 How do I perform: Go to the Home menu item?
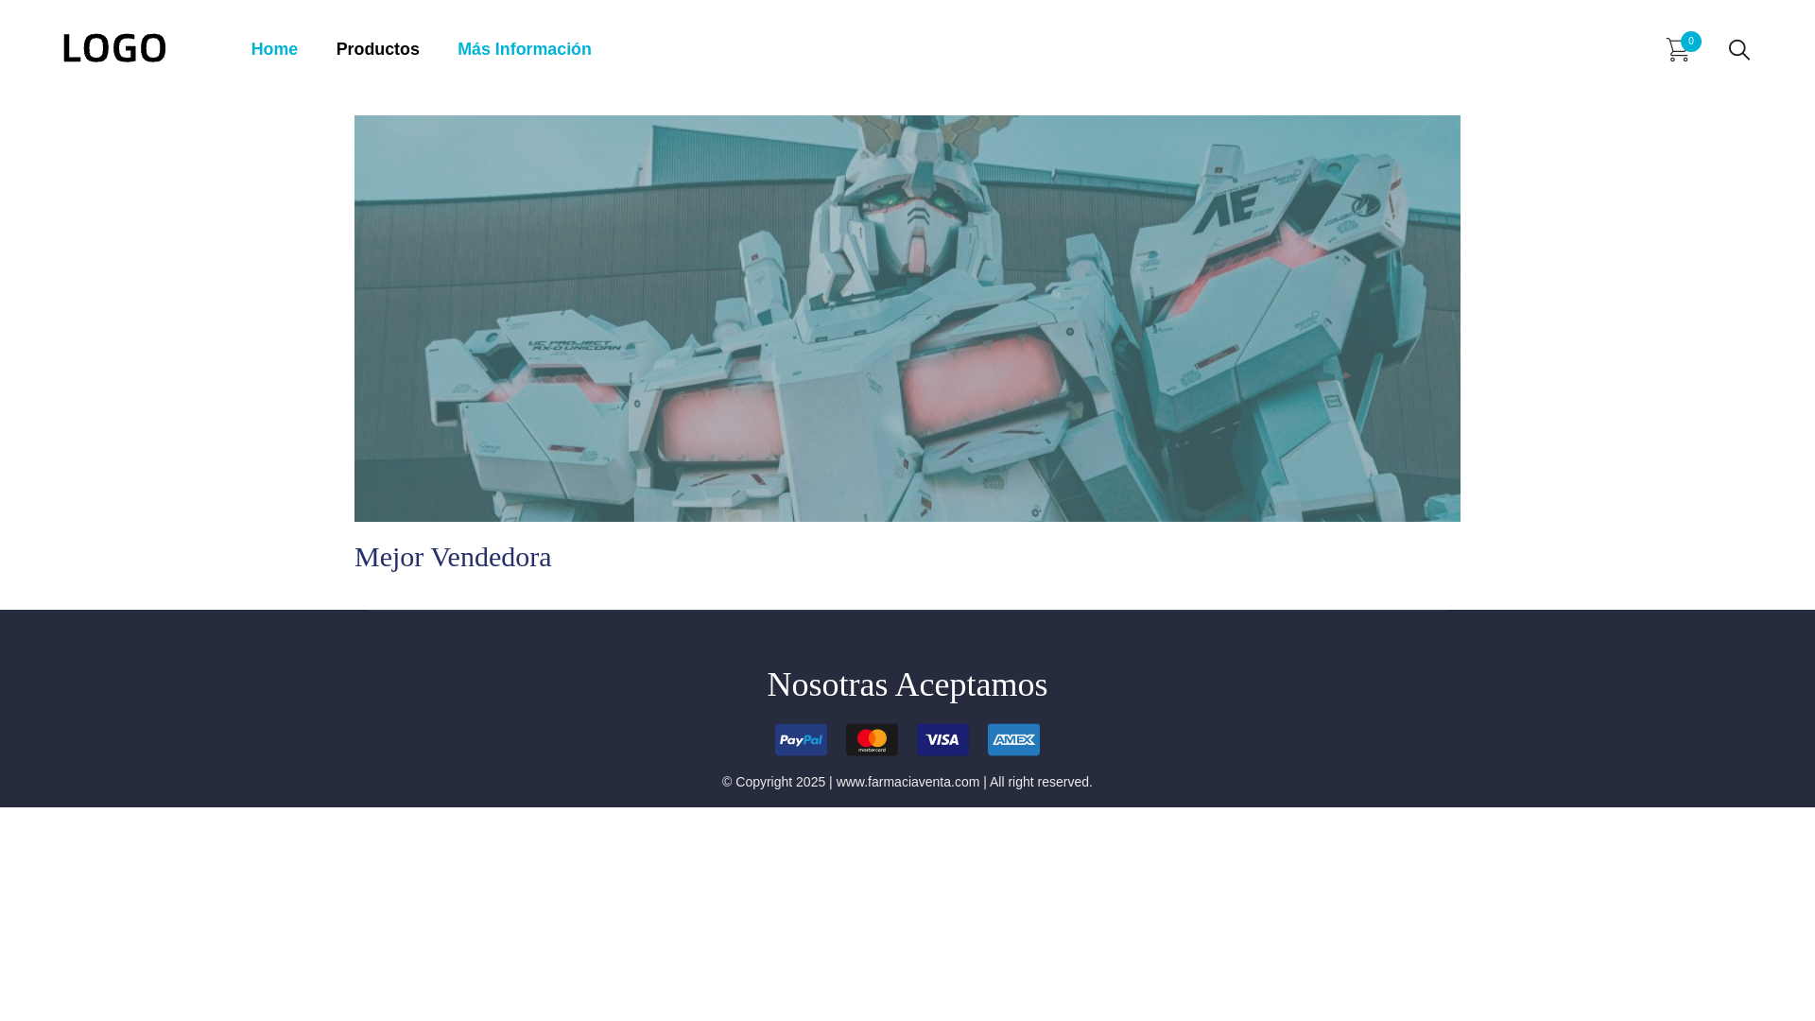[274, 49]
